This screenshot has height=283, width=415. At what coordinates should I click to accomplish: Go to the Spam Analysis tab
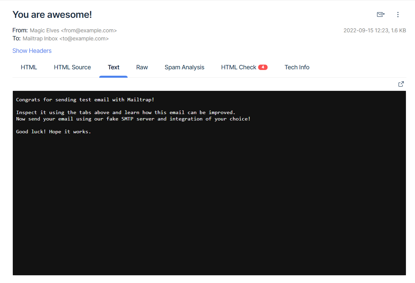[x=184, y=67]
